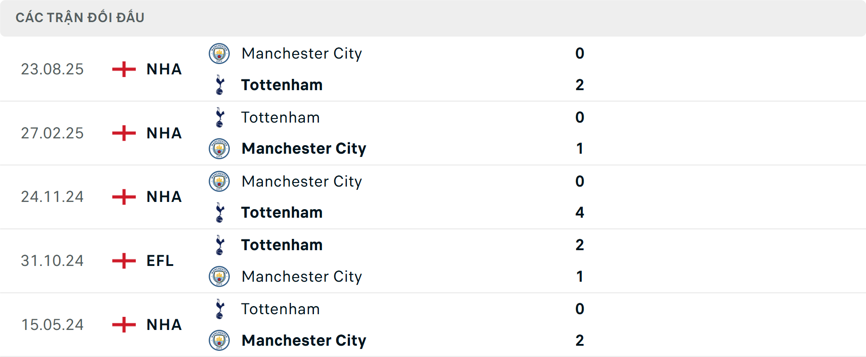866x357 pixels.
Task: Click the score 2 in the 15.05.24 match
Action: (x=580, y=340)
